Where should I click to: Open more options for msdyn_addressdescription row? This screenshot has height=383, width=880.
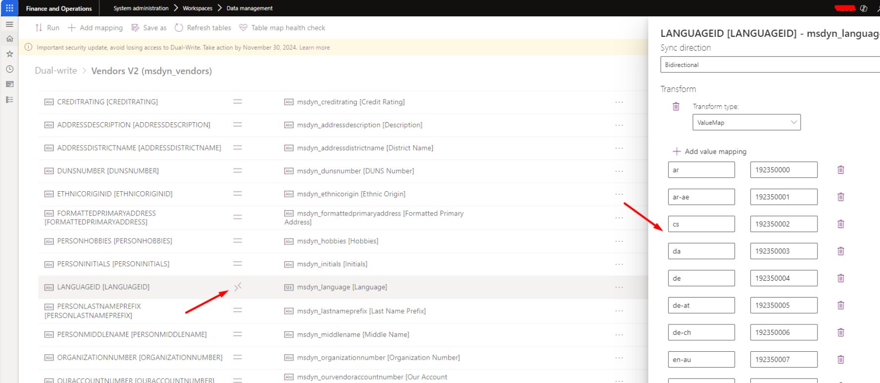pos(619,125)
